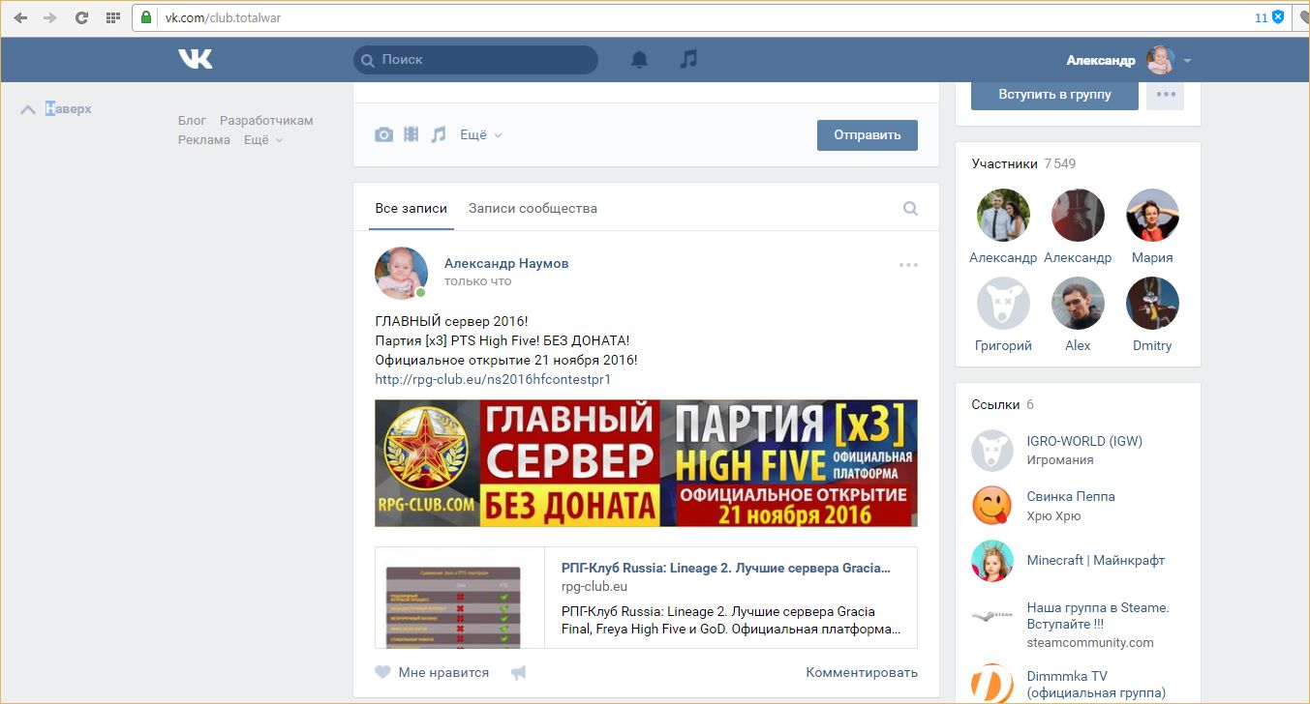Click Вступить в группу button
The image size is (1310, 704).
[x=1054, y=95]
